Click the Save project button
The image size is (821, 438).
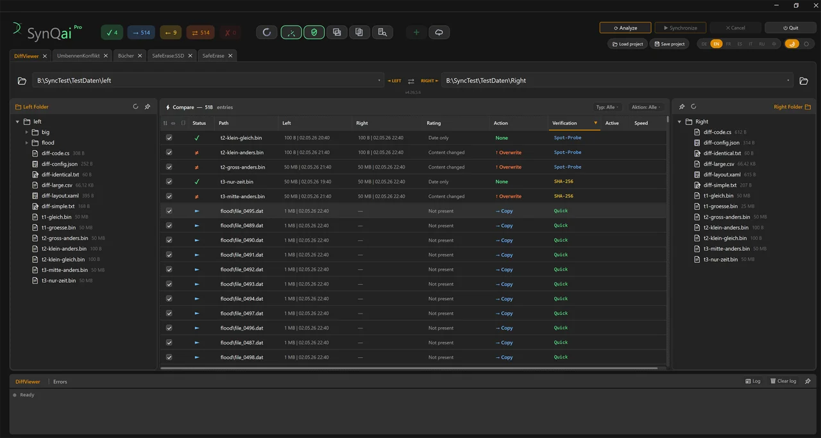[x=669, y=44]
